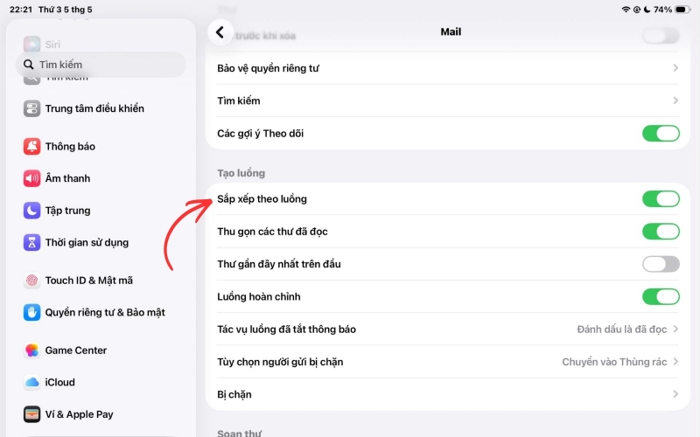Enable Thư gần đây nhất trên đầu
The width and height of the screenshot is (700, 437).
[x=661, y=264]
